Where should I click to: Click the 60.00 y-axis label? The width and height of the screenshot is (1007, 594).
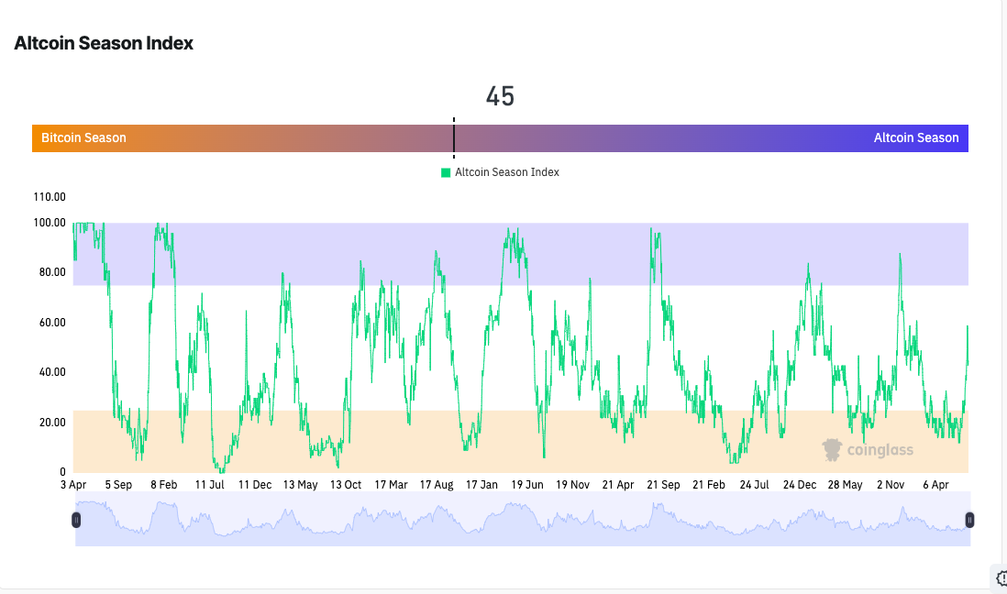click(x=49, y=323)
